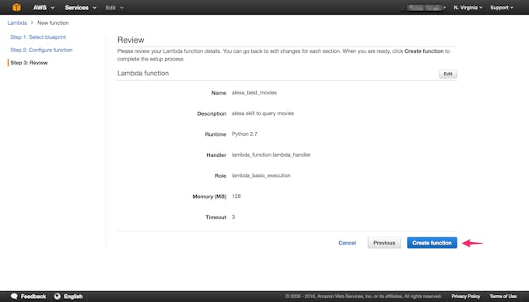Go to Lambda breadcrumb link
529x302 pixels.
[x=17, y=23]
